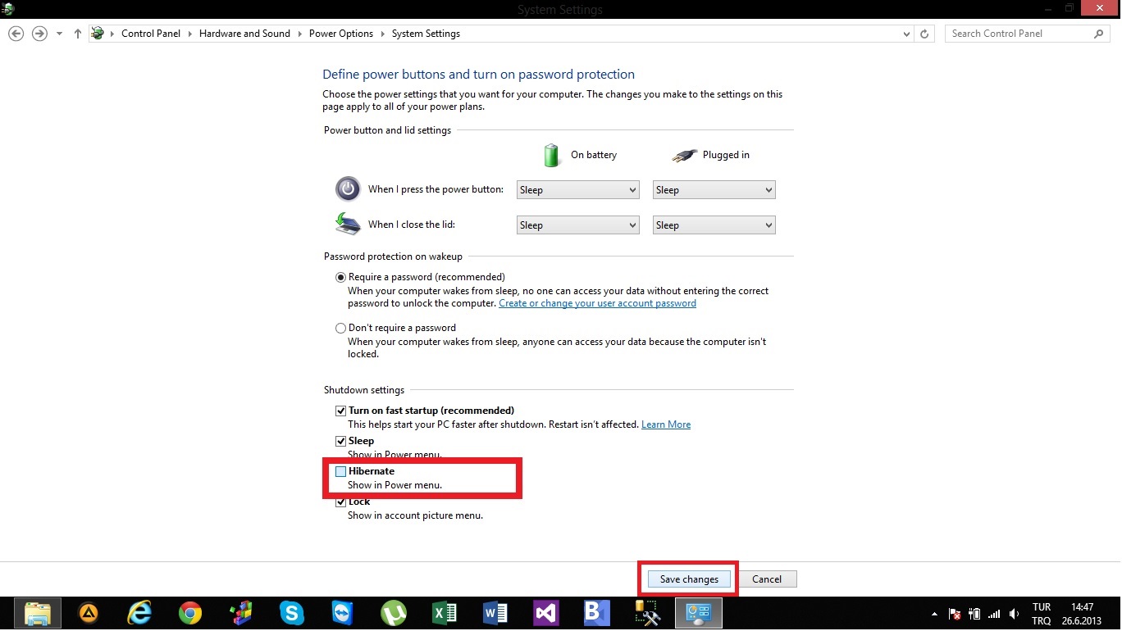Open Excel from the taskbar
Screen dimensions: 1122x631
[x=445, y=613]
